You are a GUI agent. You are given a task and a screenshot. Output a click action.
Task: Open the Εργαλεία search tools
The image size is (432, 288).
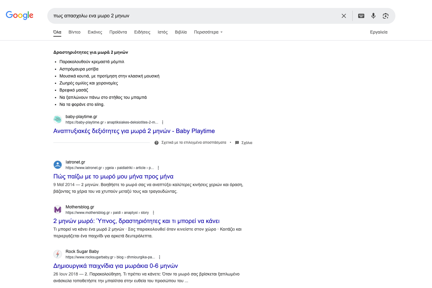tap(379, 32)
